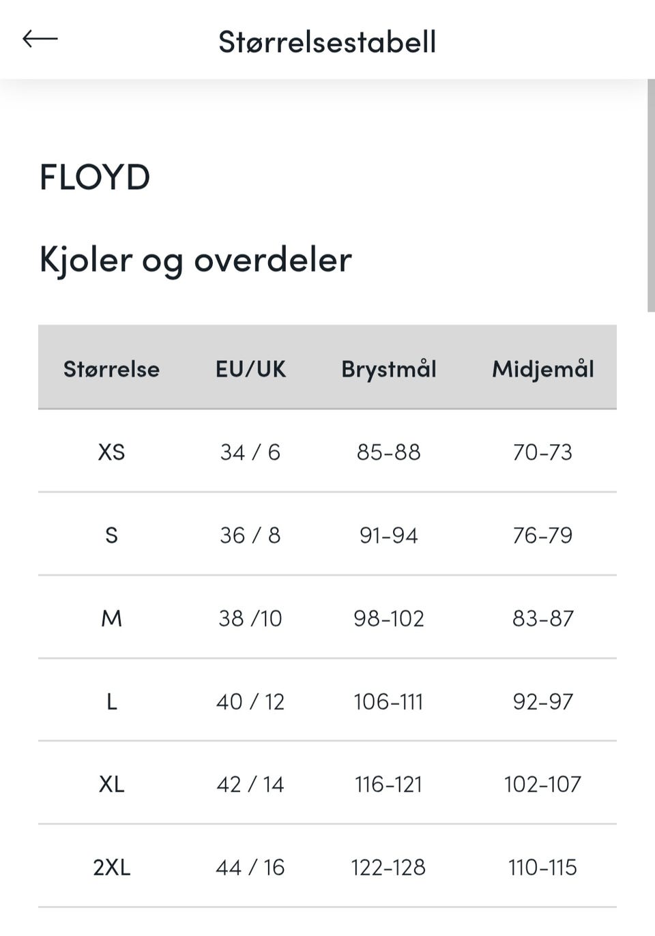
Task: Click the 106-111 Brystmål value
Action: click(389, 701)
